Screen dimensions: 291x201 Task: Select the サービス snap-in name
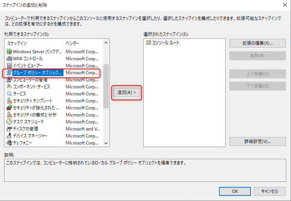coord(20,93)
